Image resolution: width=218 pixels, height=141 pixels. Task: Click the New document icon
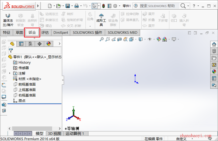coord(50,6)
